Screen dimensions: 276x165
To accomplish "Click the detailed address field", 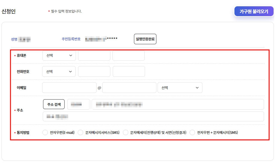I will click(153, 117).
